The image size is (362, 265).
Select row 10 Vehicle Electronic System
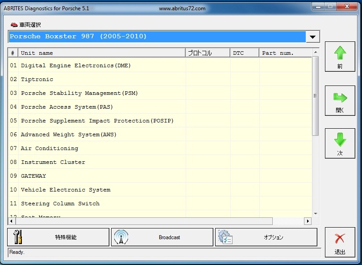click(x=160, y=190)
